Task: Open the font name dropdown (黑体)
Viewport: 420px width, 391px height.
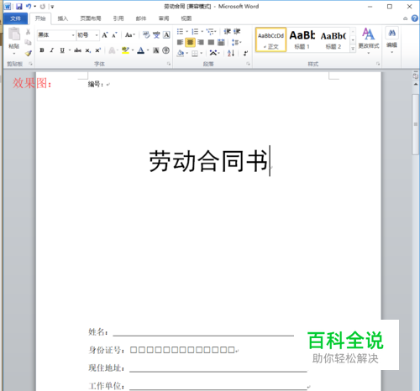Action: pyautogui.click(x=73, y=35)
